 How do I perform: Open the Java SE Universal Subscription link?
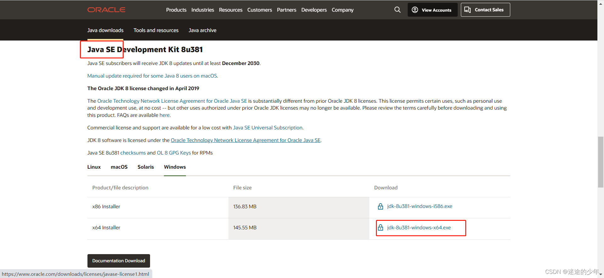click(x=268, y=128)
